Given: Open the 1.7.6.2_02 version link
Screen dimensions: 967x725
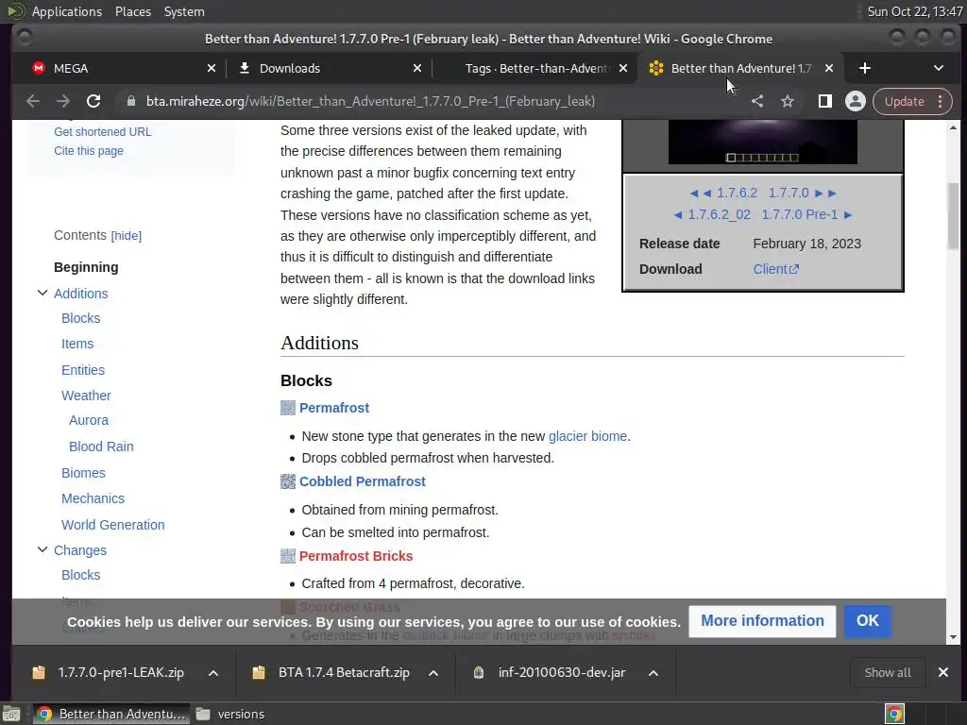Looking at the screenshot, I should tap(719, 214).
